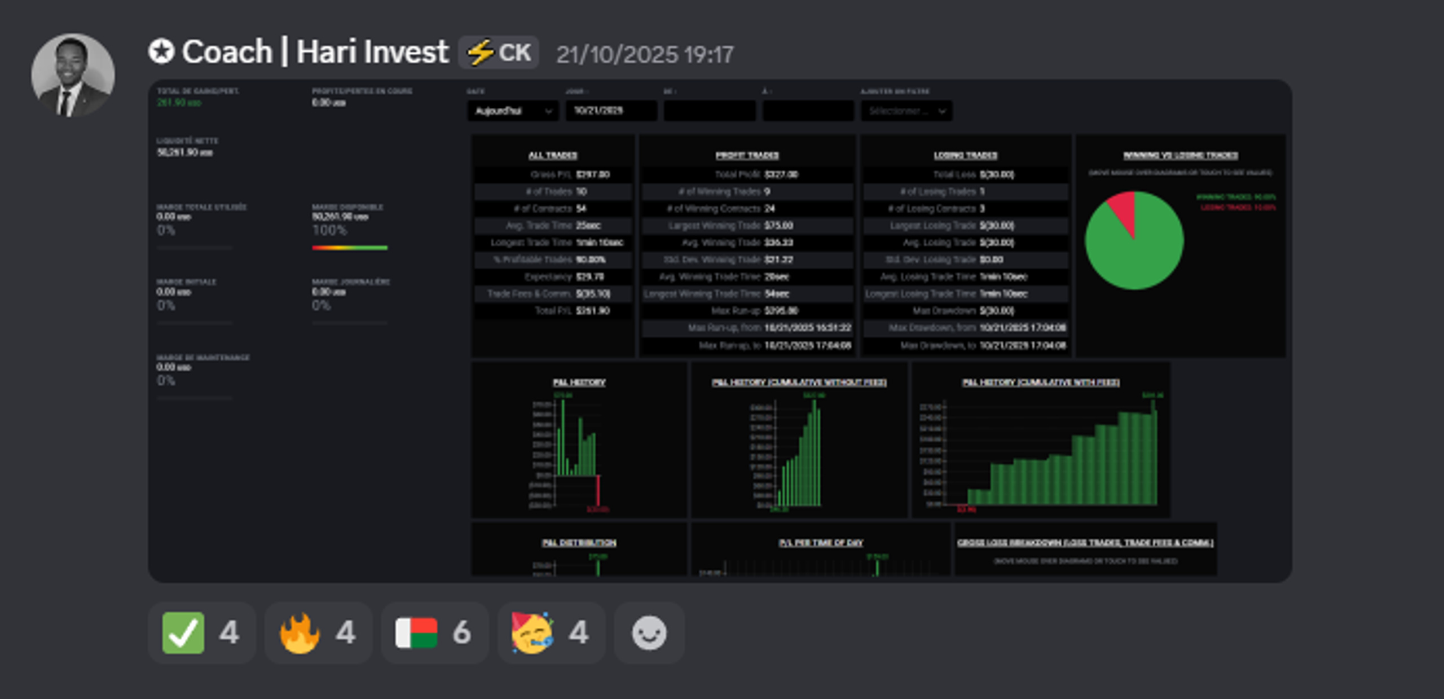The image size is (1444, 699).
Task: Click the red-to-green margin gradient bar
Action: [350, 248]
